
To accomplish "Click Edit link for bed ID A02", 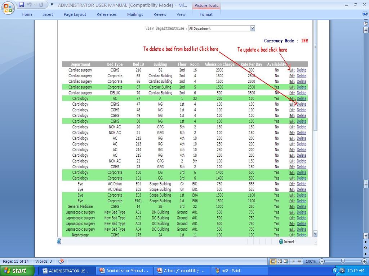I will (292, 218).
